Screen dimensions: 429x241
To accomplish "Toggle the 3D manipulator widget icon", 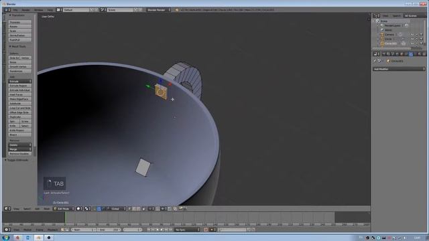I will (x=95, y=209).
